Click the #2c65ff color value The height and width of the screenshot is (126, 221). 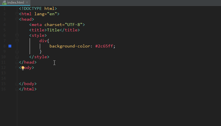click(x=104, y=46)
